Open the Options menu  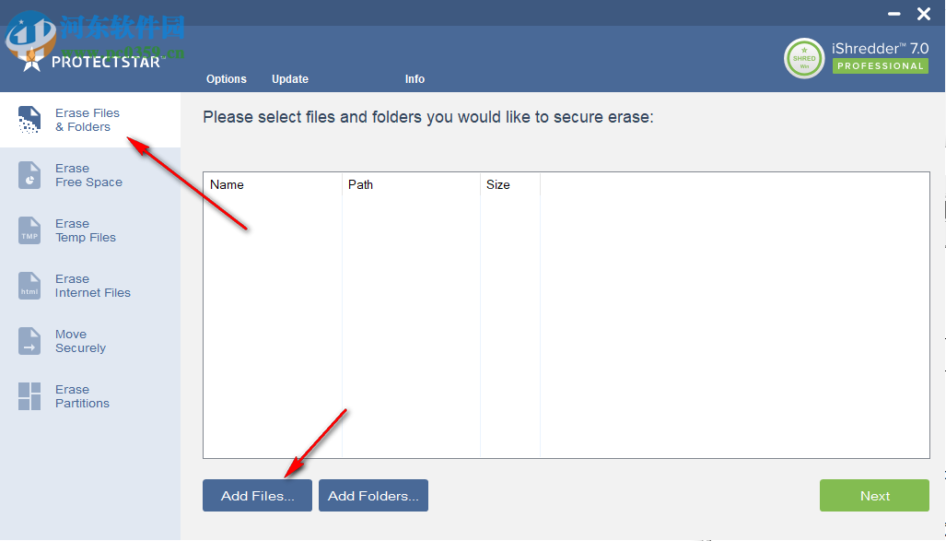(x=227, y=79)
